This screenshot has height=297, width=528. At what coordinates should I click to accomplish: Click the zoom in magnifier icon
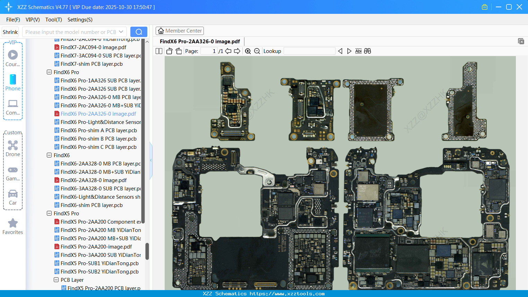[248, 51]
